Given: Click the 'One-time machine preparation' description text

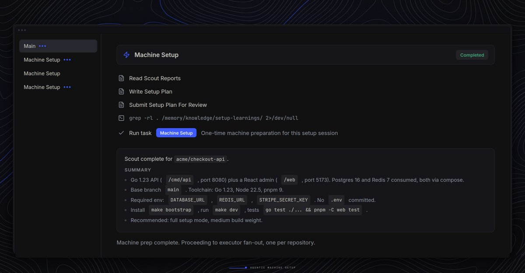Looking at the screenshot, I should (269, 133).
